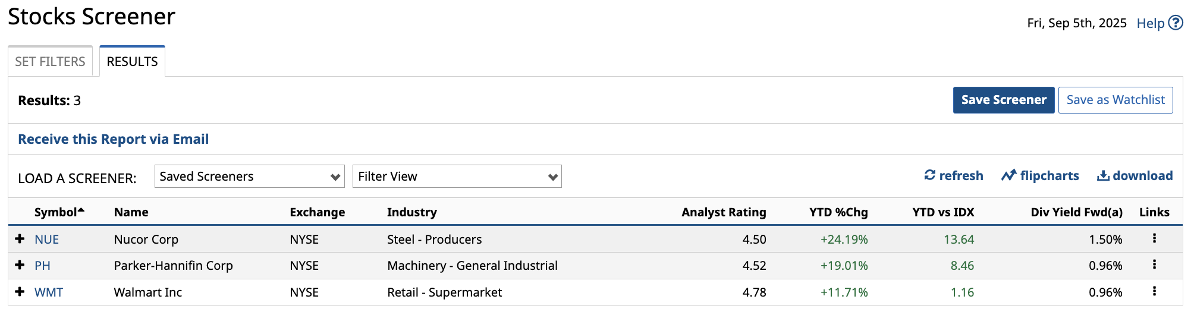Sort by YTD vs IDX column header
1194x315 pixels.
(943, 212)
